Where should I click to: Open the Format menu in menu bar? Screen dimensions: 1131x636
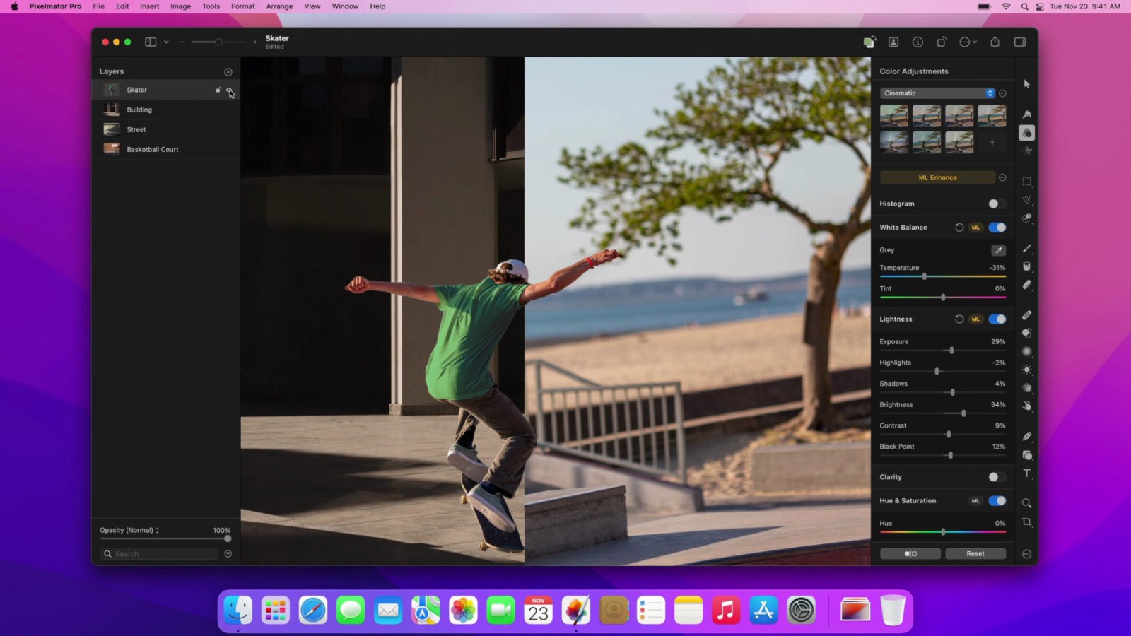242,6
